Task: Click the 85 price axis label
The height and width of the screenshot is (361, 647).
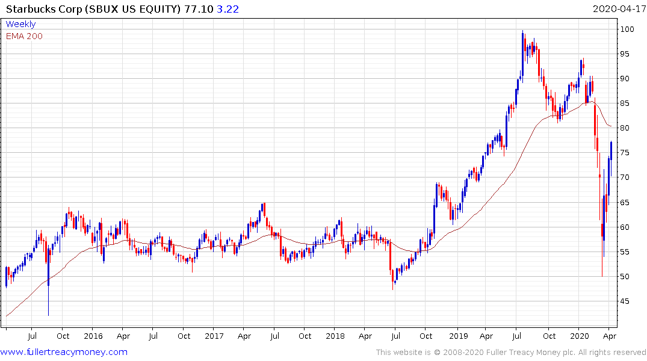Action: coord(625,103)
